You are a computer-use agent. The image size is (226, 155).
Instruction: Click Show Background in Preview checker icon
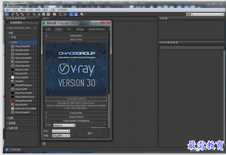point(48,14)
